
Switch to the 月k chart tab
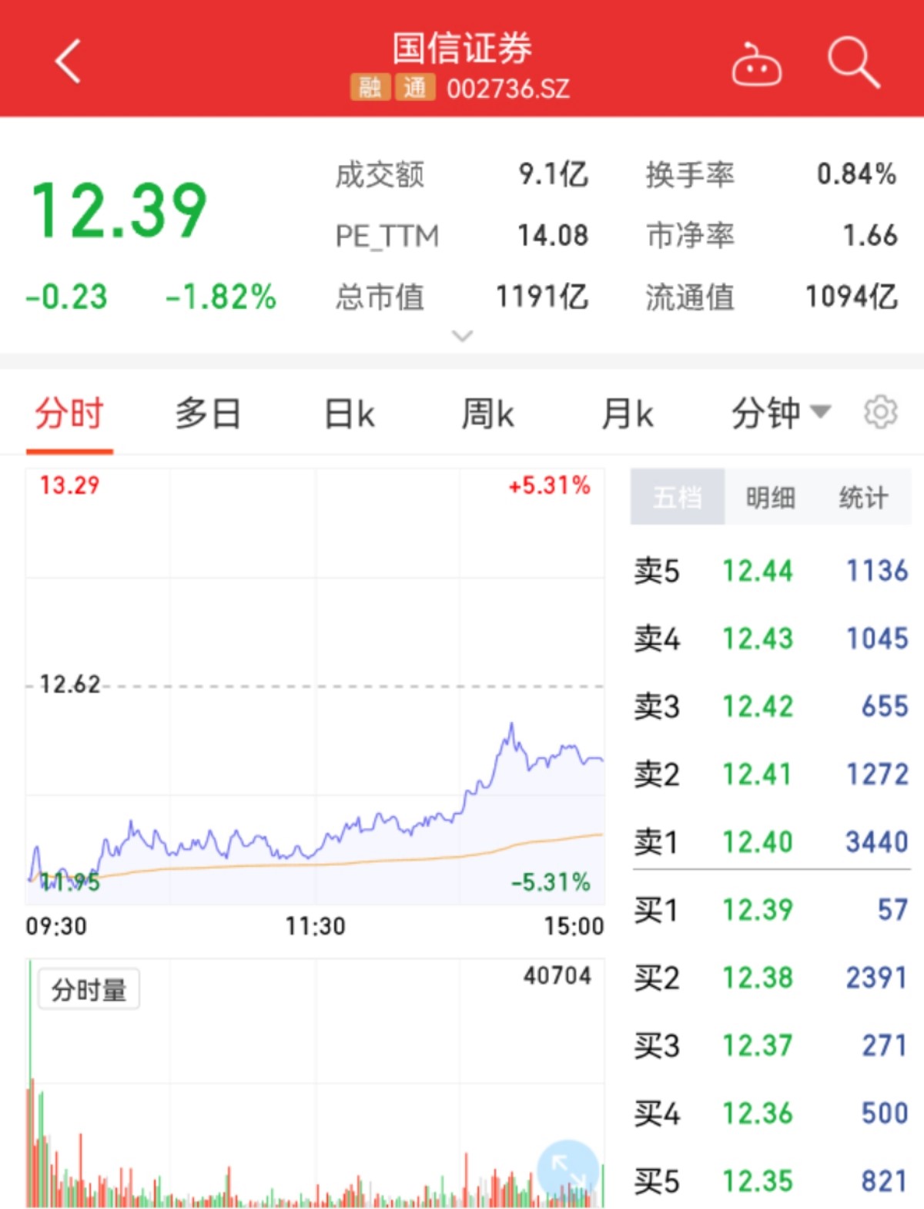pyautogui.click(x=628, y=414)
